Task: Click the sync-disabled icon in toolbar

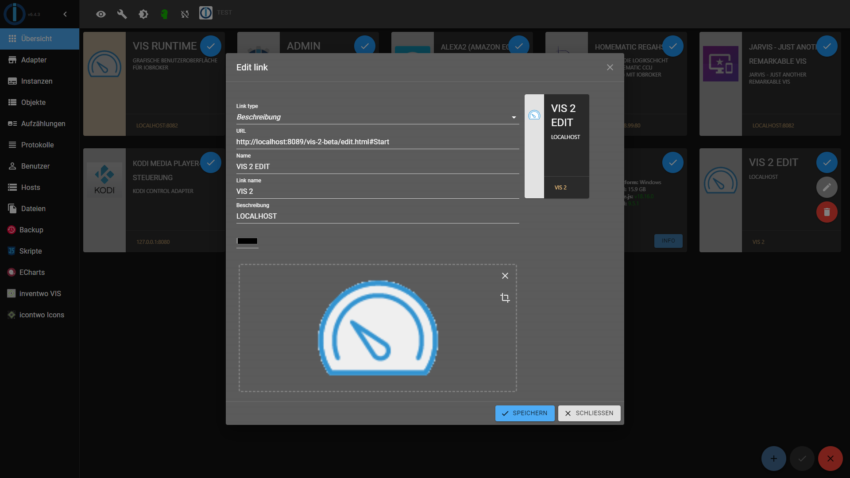Action: coord(185,14)
